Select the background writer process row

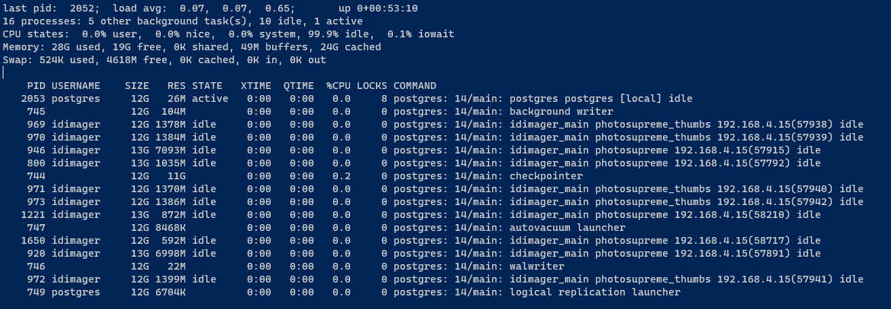[317, 111]
